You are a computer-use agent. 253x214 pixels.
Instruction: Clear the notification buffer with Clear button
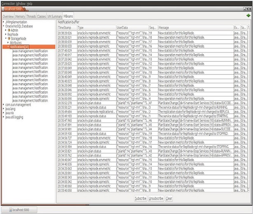169,198
